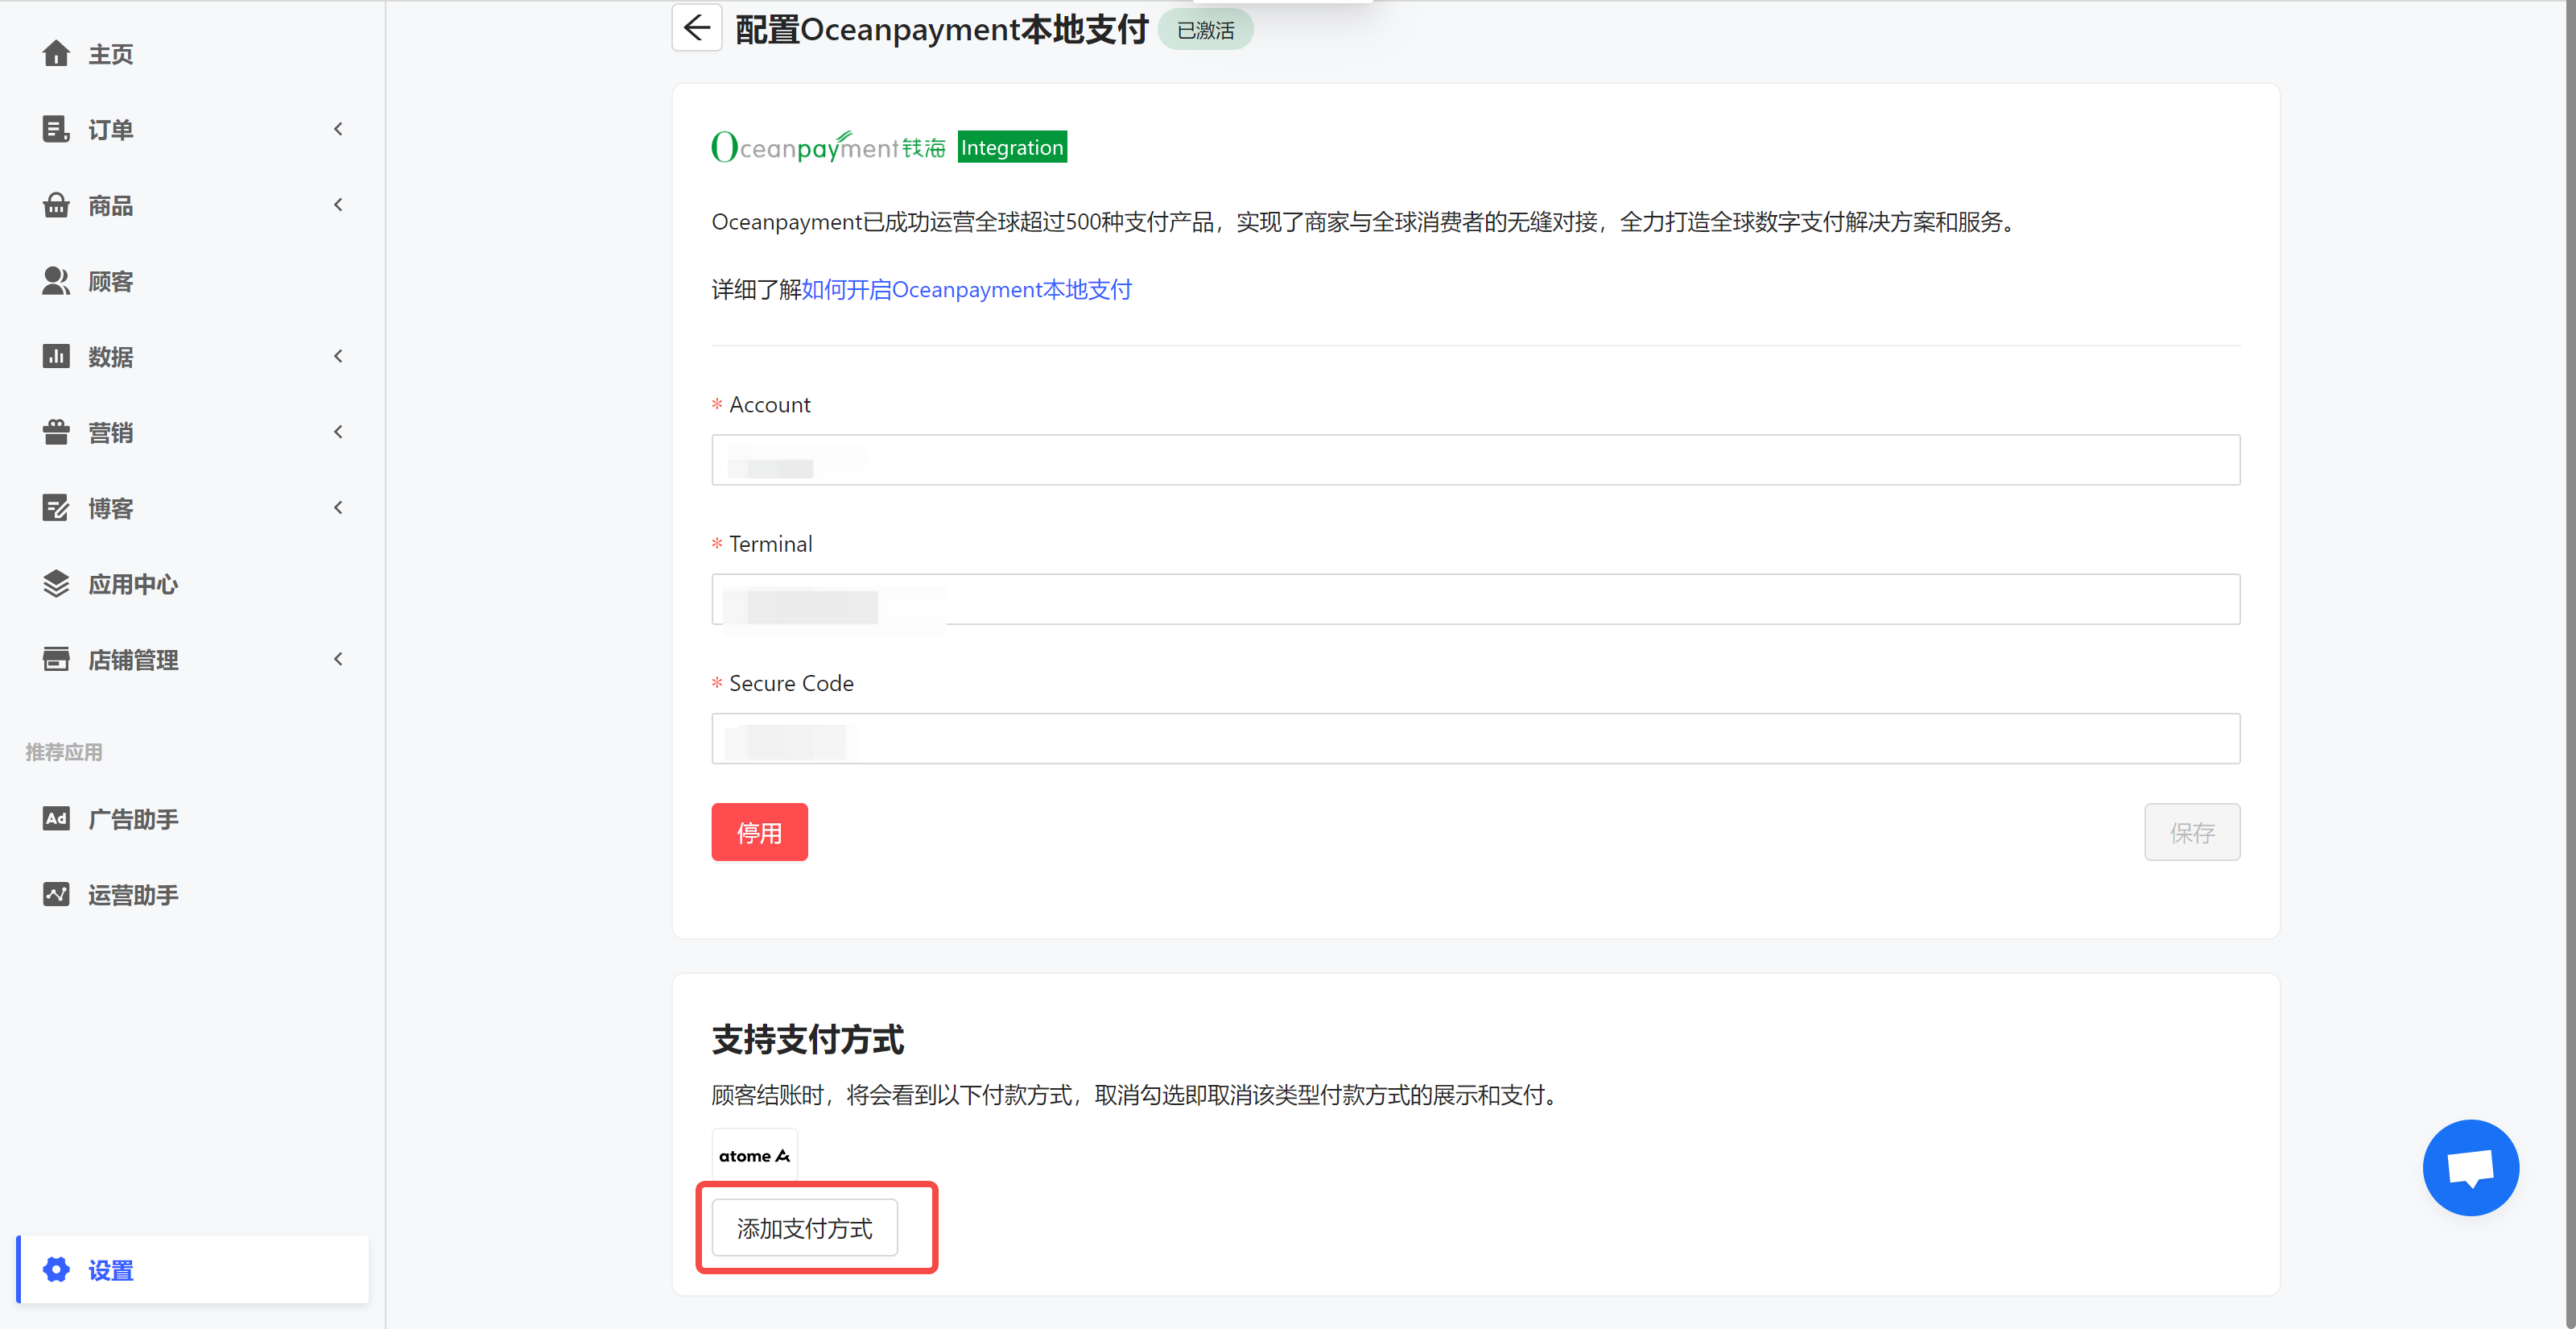
Task: Click the App Center layers icon
Action: coord(56,583)
